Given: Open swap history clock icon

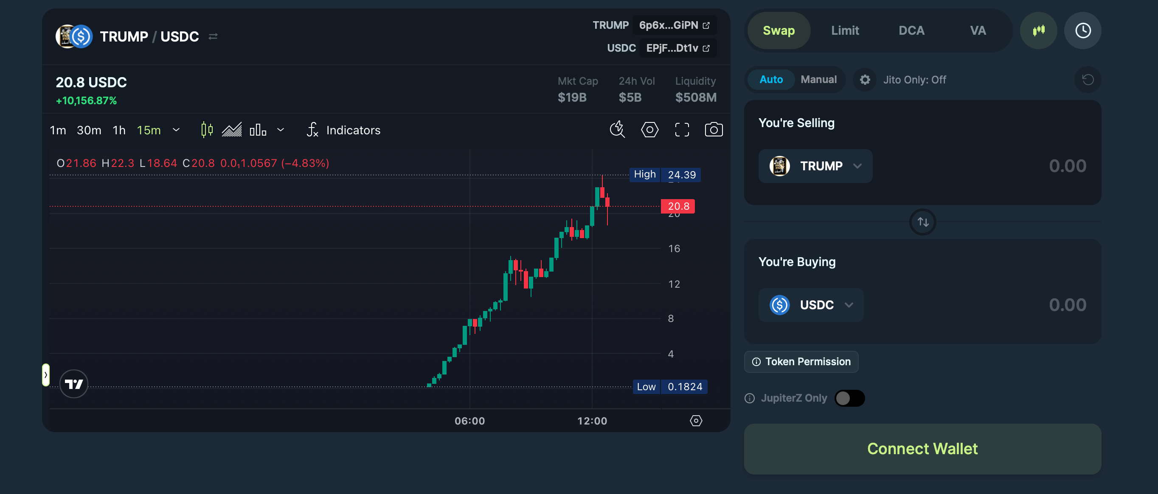Looking at the screenshot, I should 1083,31.
